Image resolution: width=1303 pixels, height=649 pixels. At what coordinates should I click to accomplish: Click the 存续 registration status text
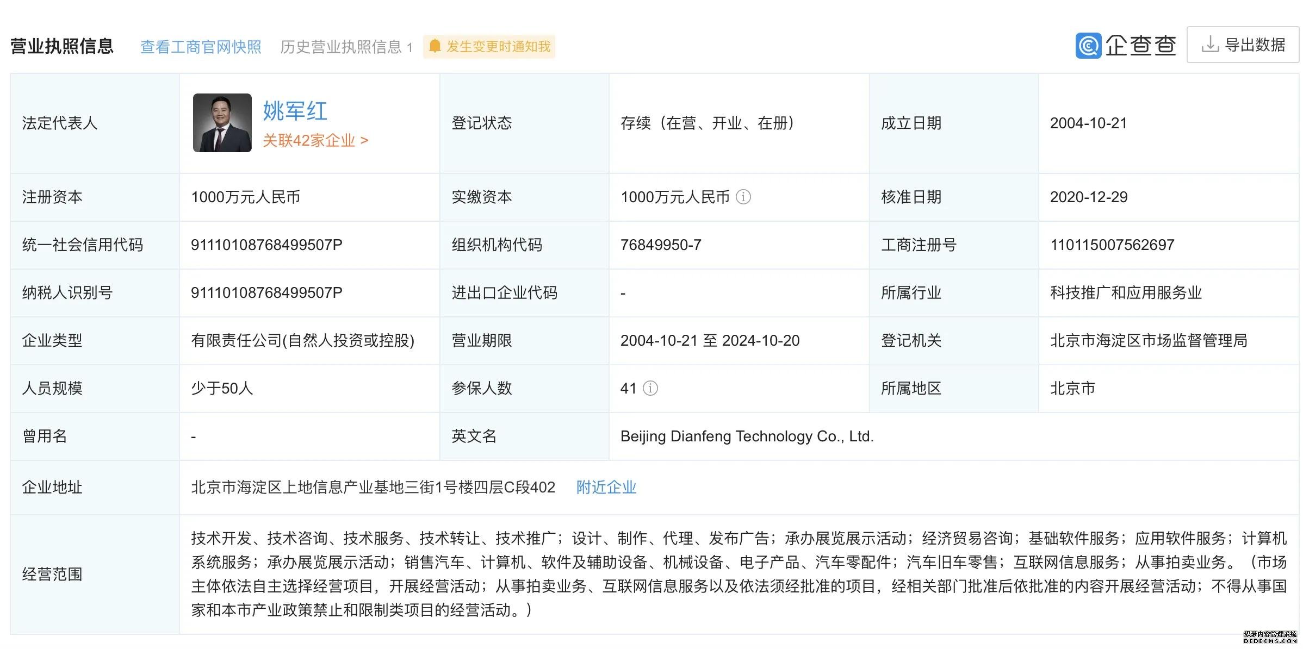[706, 123]
